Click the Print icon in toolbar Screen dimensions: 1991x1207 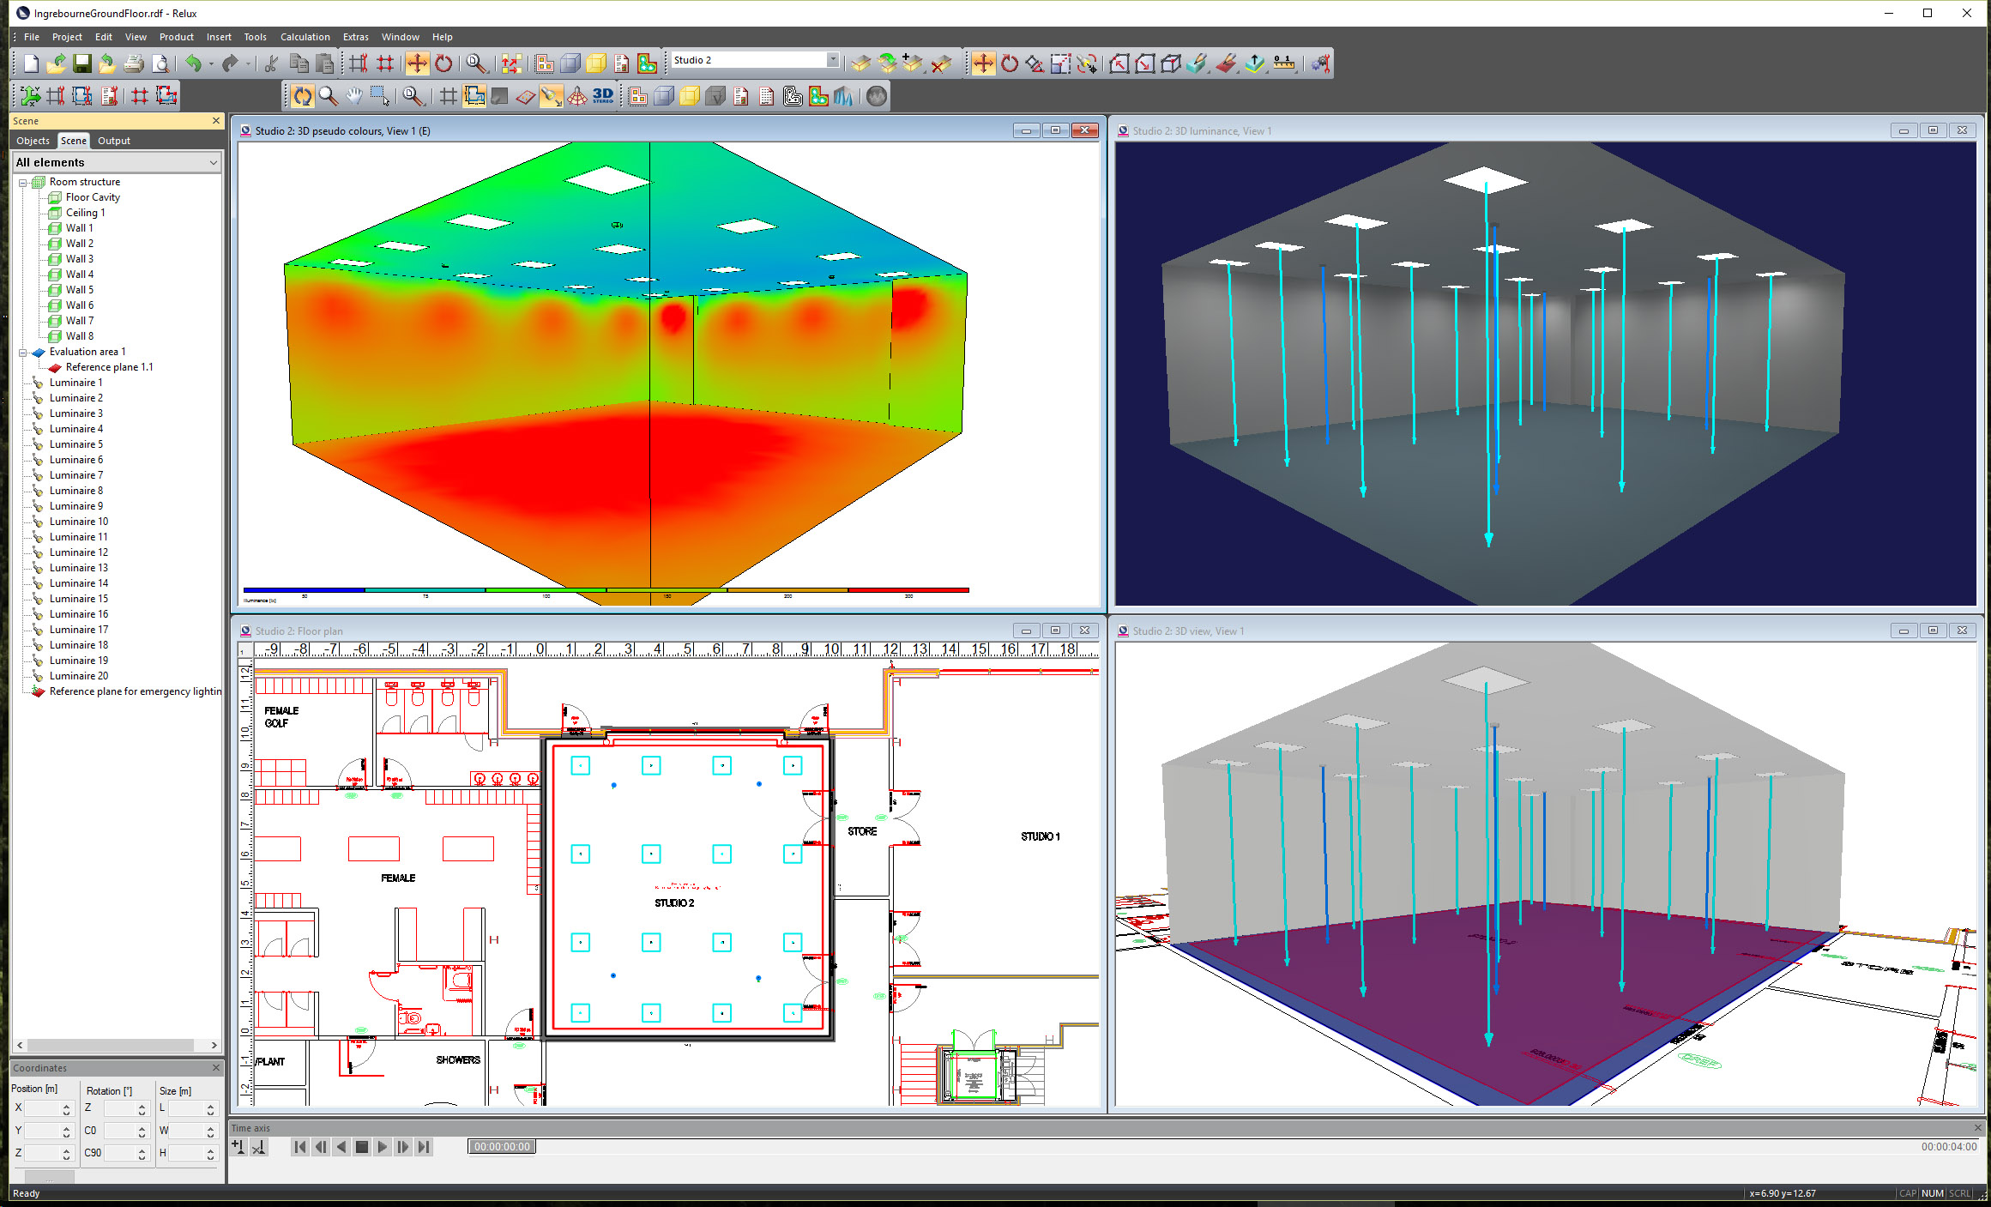click(133, 63)
